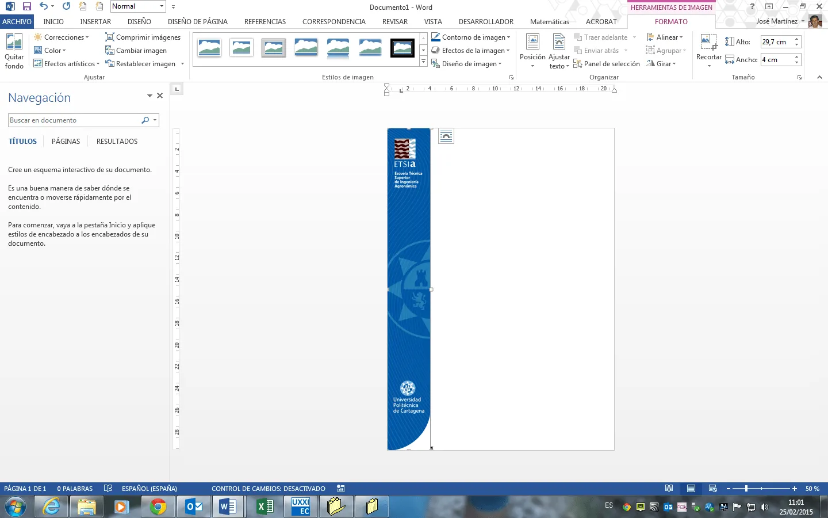Click Restablecer imagen
828x518 pixels.
(140, 64)
